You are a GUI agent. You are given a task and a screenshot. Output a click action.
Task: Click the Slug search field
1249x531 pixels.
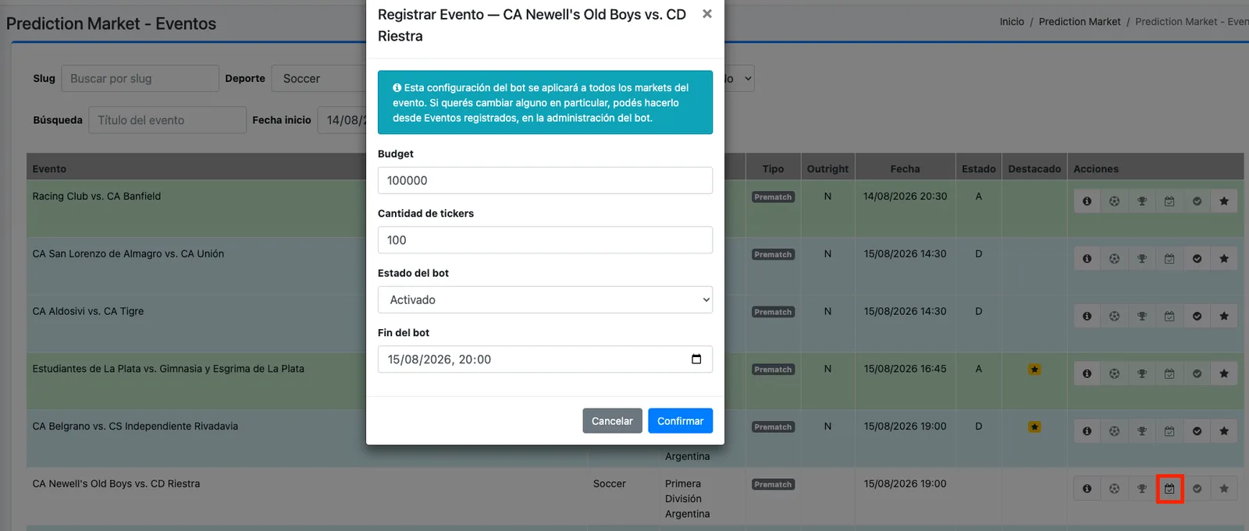tap(140, 79)
